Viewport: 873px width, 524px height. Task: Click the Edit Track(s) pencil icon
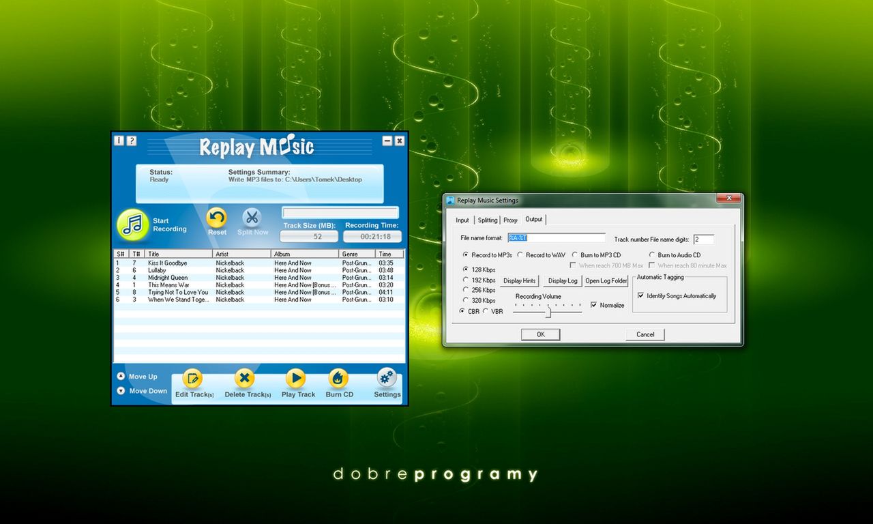coord(193,378)
